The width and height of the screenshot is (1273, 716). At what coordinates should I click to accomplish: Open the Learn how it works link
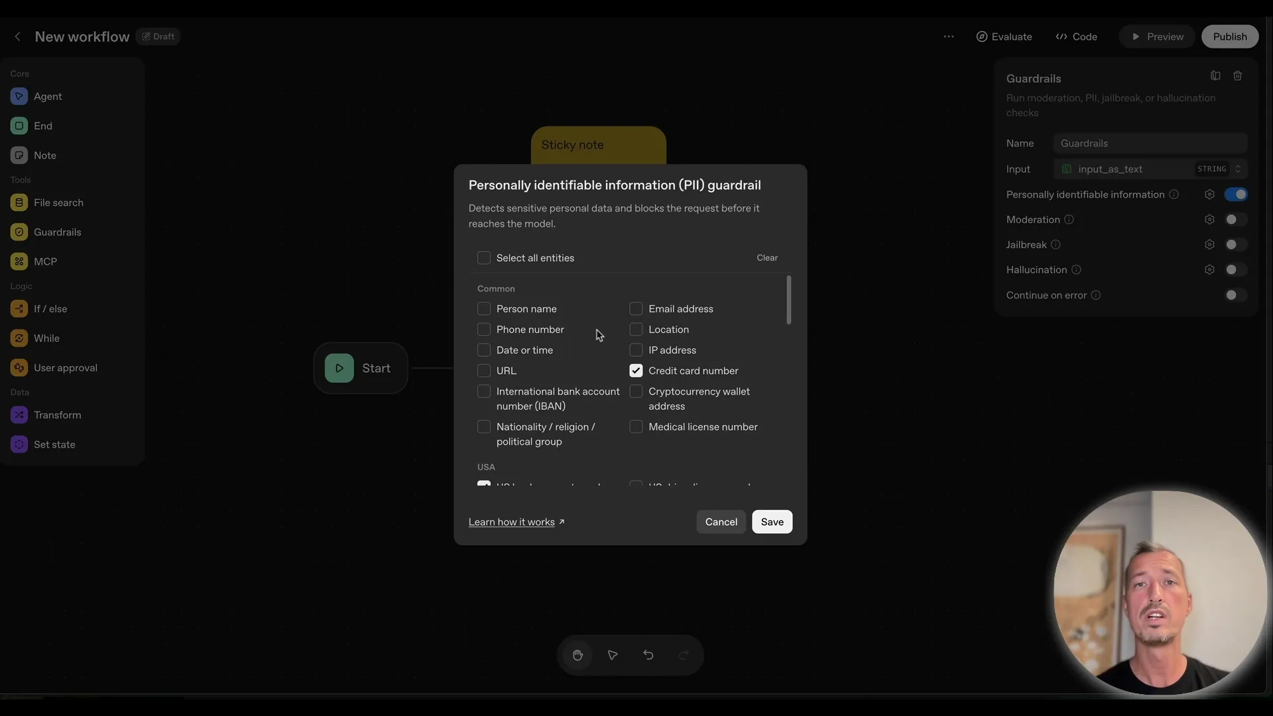click(512, 522)
